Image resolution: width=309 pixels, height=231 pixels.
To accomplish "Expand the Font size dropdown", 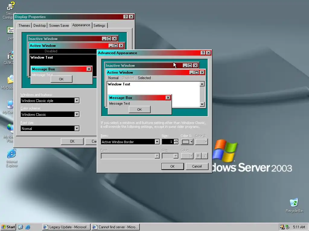I will [77, 128].
